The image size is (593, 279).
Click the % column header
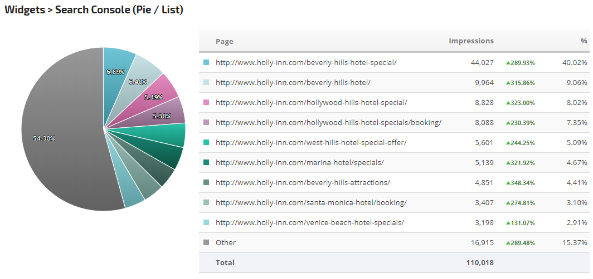click(x=584, y=41)
